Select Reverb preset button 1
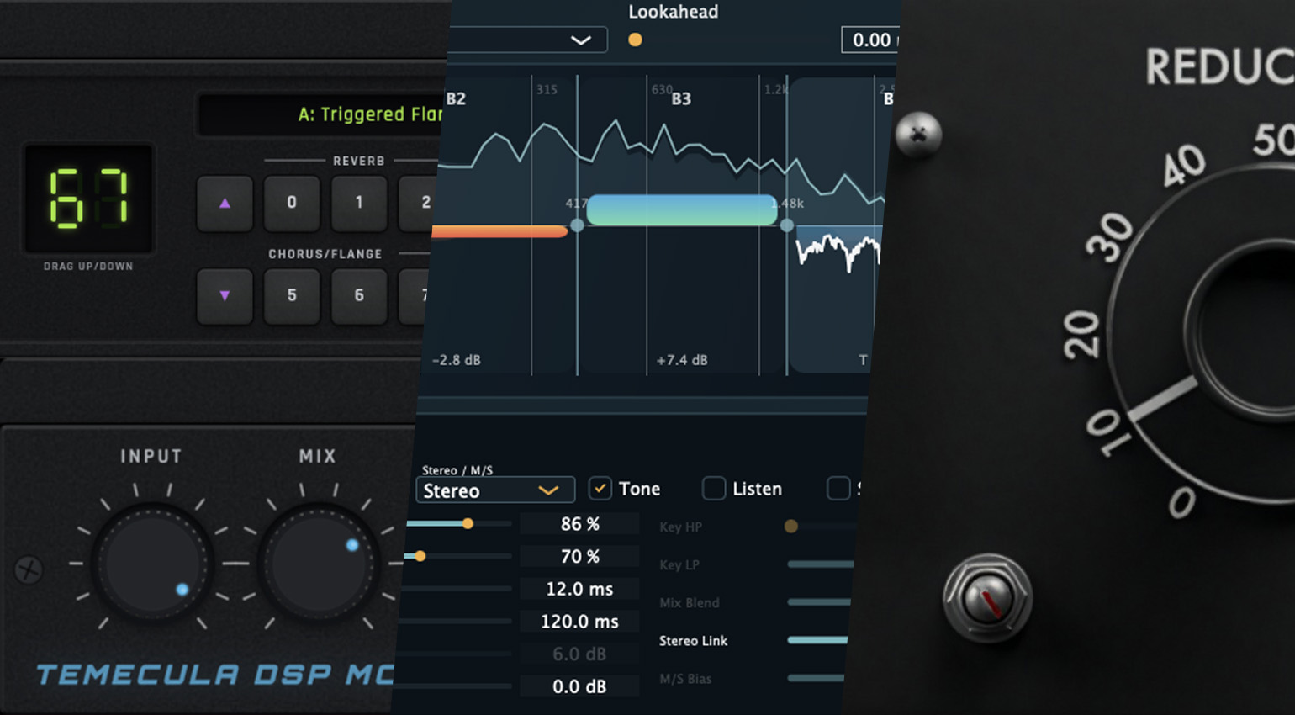Screen dimensions: 1295x715 (359, 203)
